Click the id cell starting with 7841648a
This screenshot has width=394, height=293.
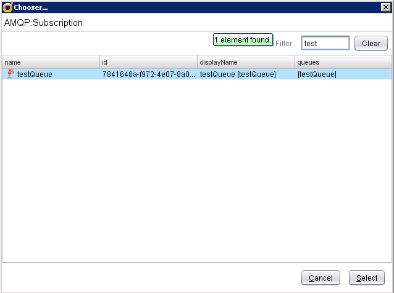(x=148, y=74)
